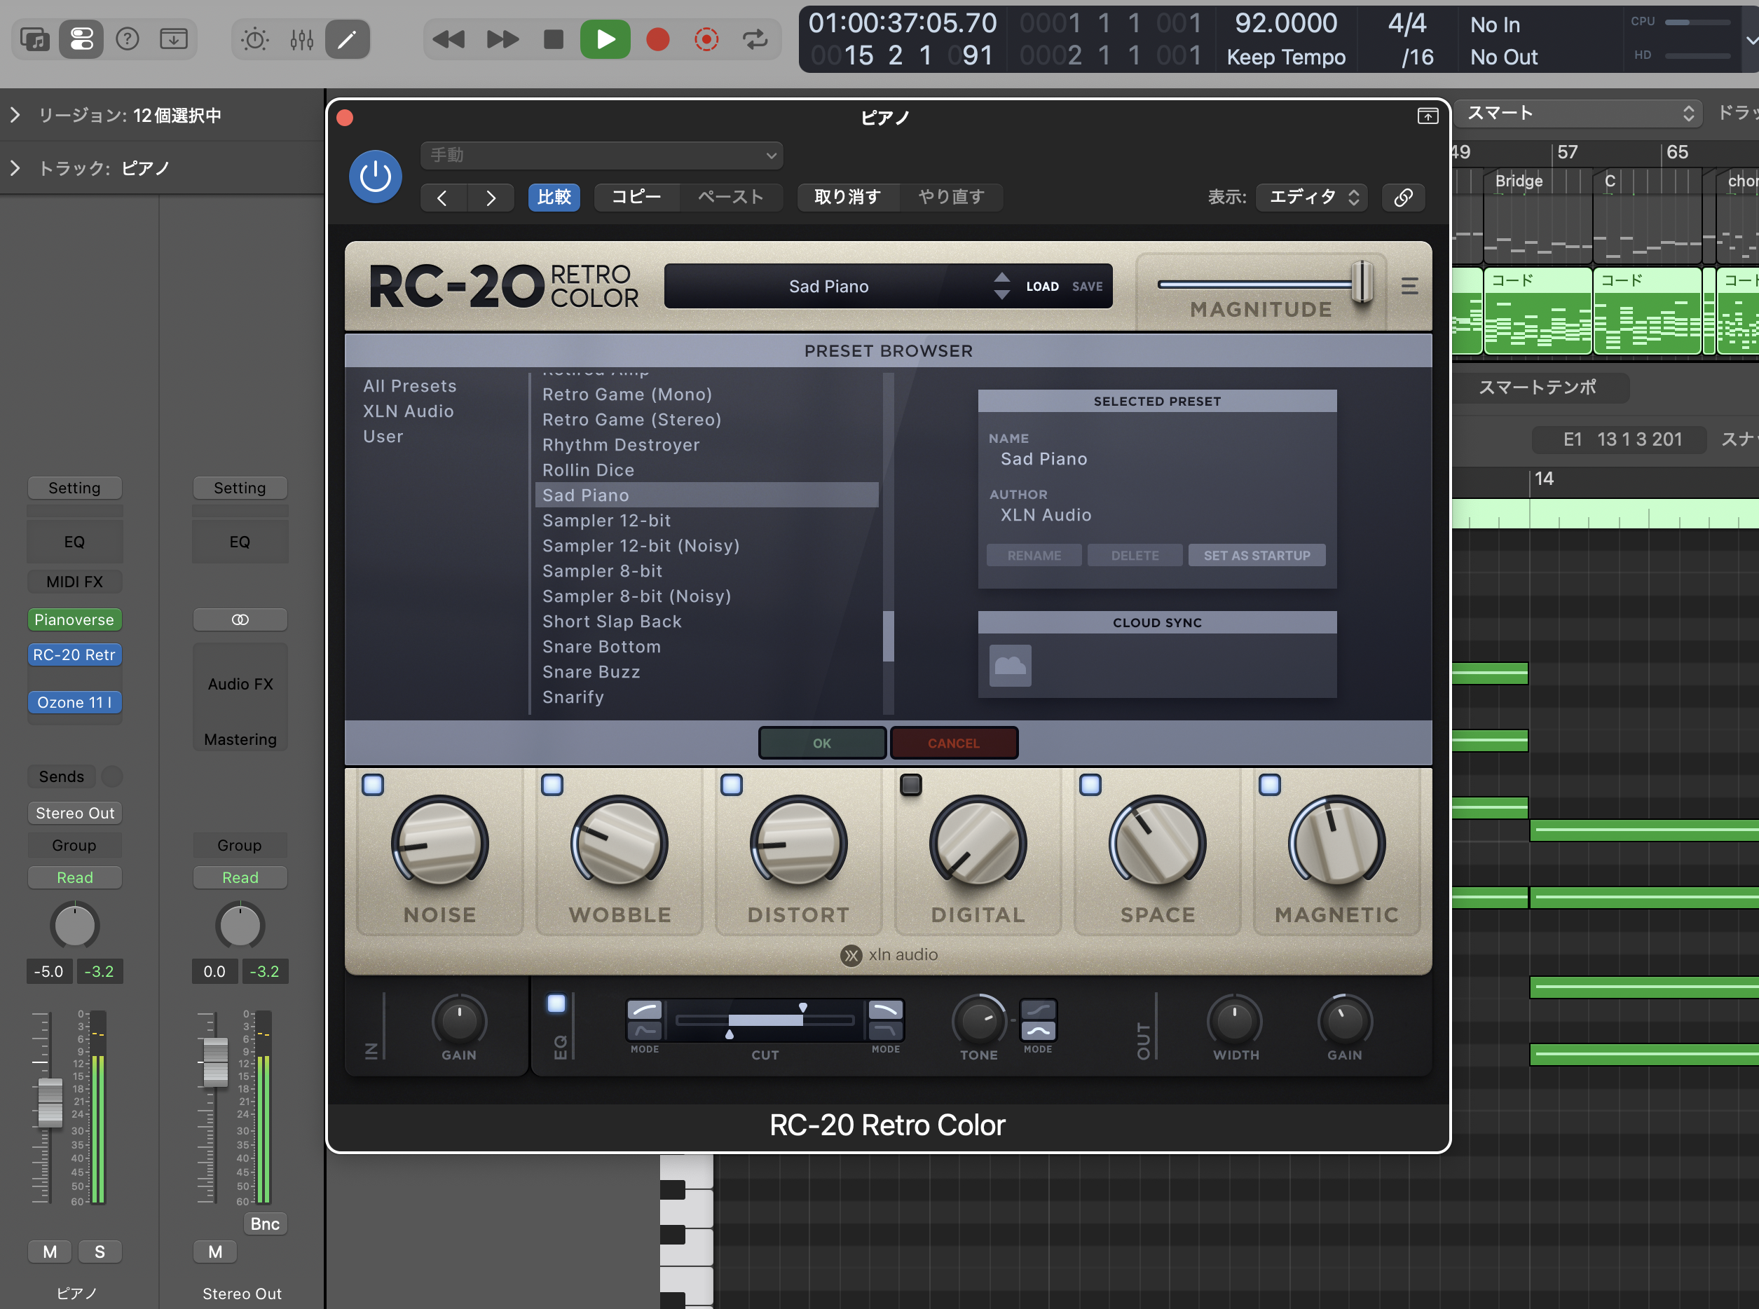
Task: Click the Cloud Sync cloud icon
Action: (1011, 666)
